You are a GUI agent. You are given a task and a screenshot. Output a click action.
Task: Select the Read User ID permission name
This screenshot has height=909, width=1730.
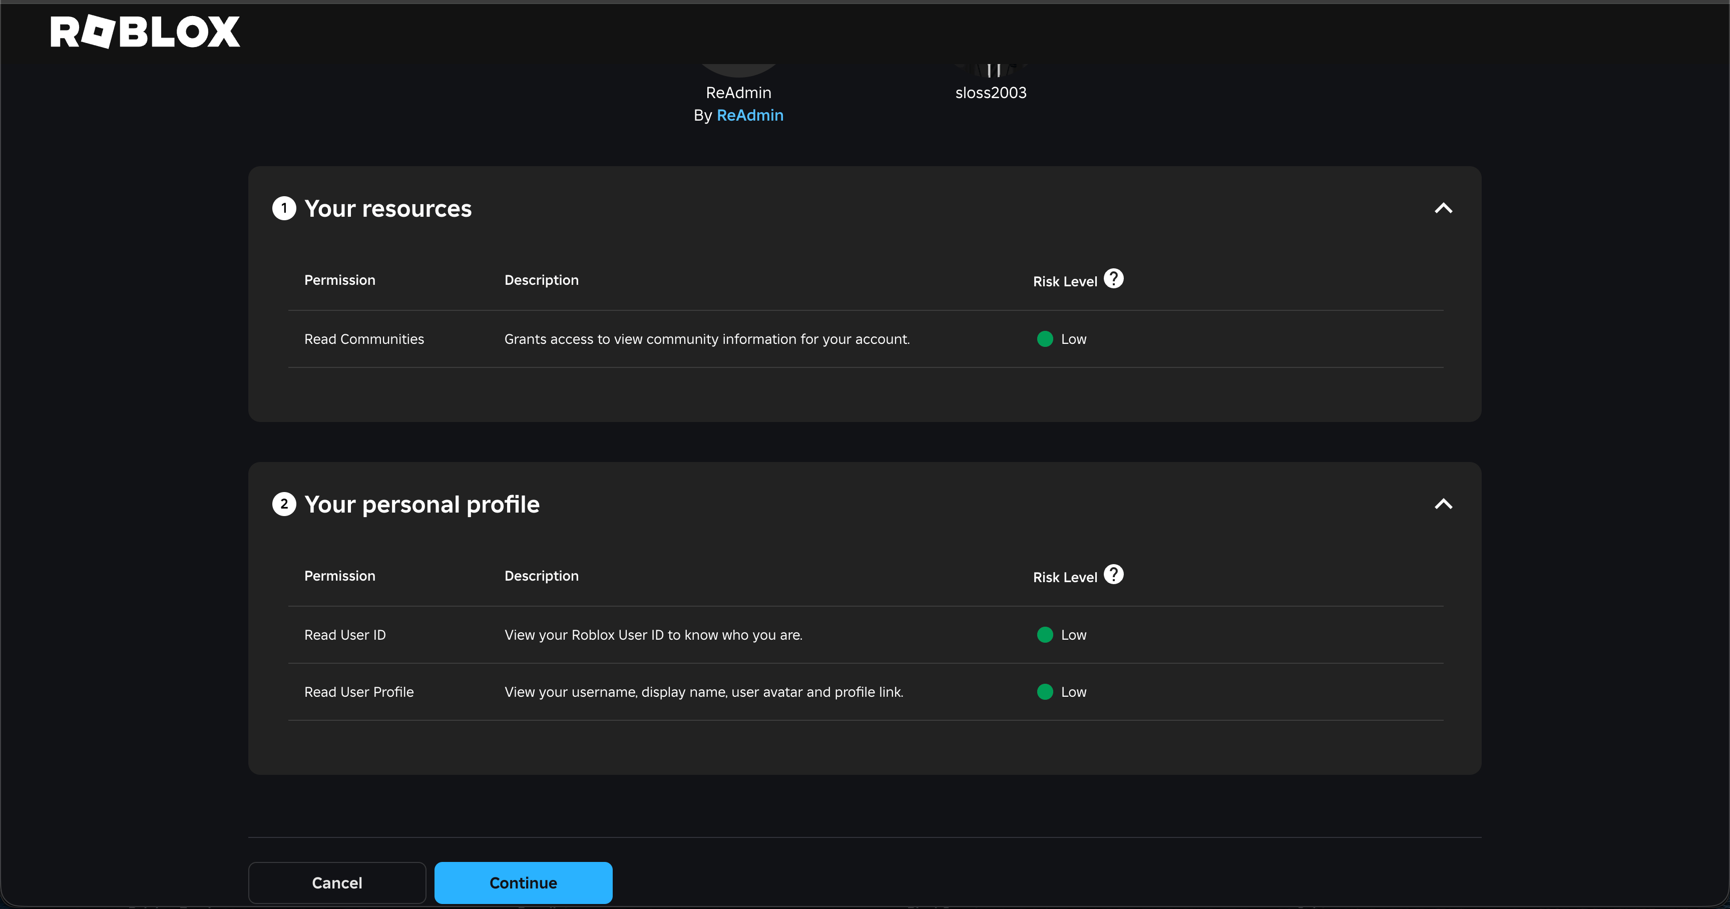pyautogui.click(x=345, y=635)
